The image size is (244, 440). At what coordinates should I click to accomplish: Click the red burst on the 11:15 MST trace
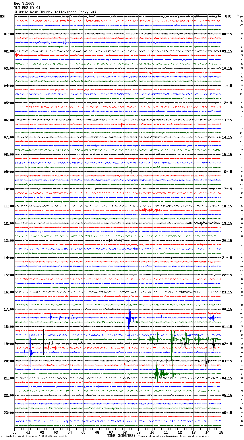coord(149,210)
